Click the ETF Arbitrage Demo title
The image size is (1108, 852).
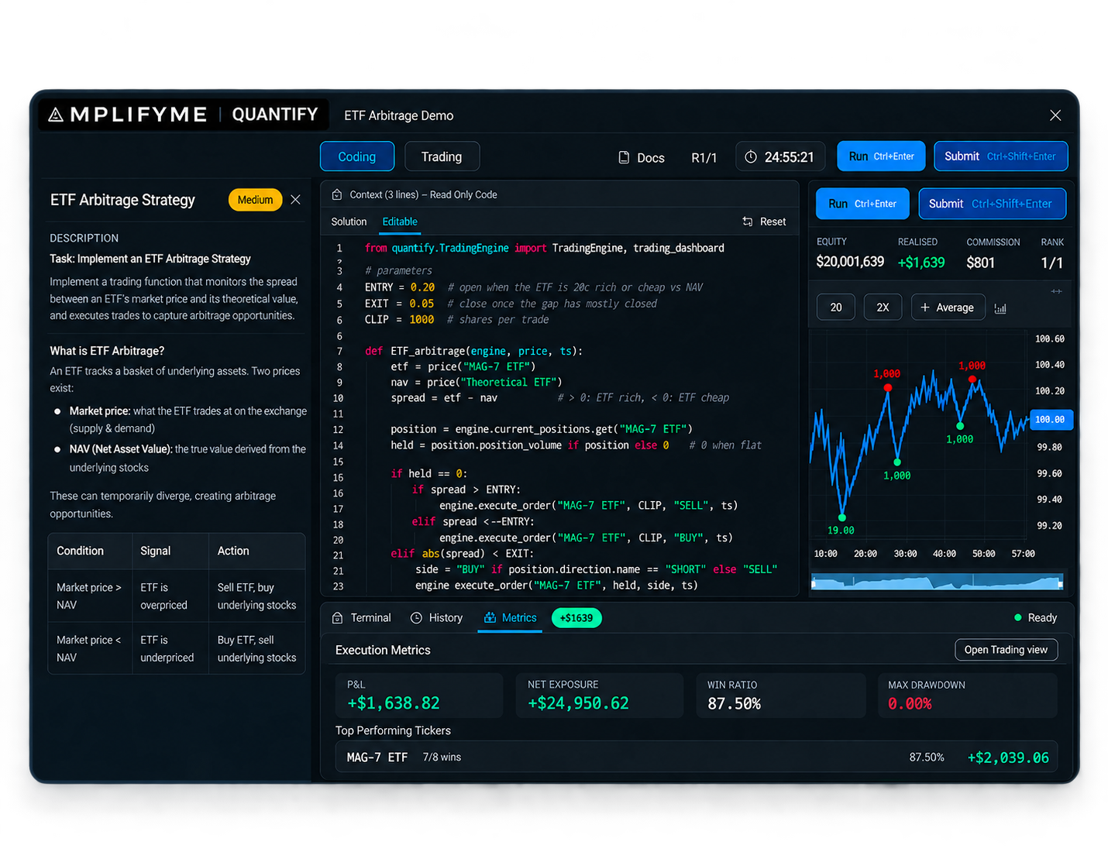[399, 115]
